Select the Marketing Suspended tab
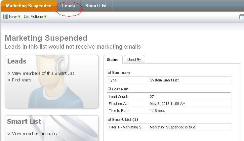 (29, 6)
